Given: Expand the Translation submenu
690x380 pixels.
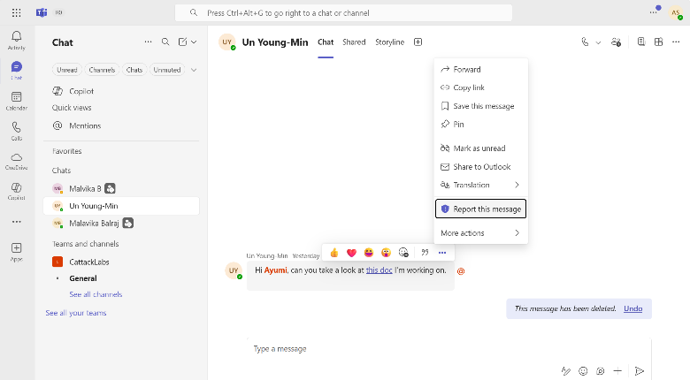Looking at the screenshot, I should 481,185.
